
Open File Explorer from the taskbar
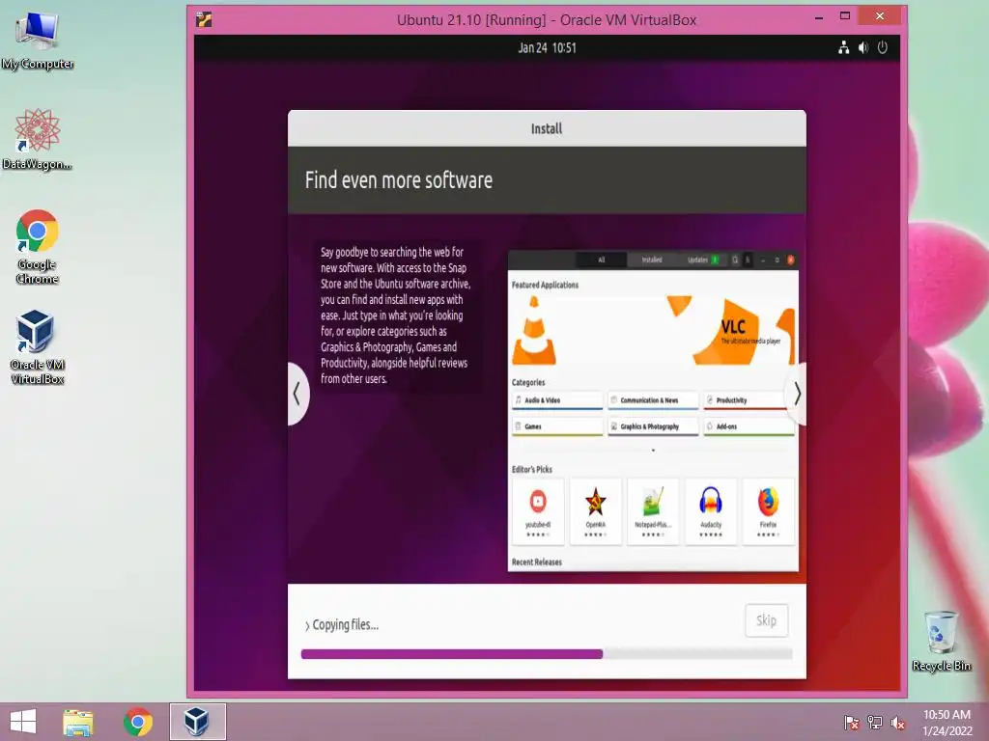(x=78, y=722)
